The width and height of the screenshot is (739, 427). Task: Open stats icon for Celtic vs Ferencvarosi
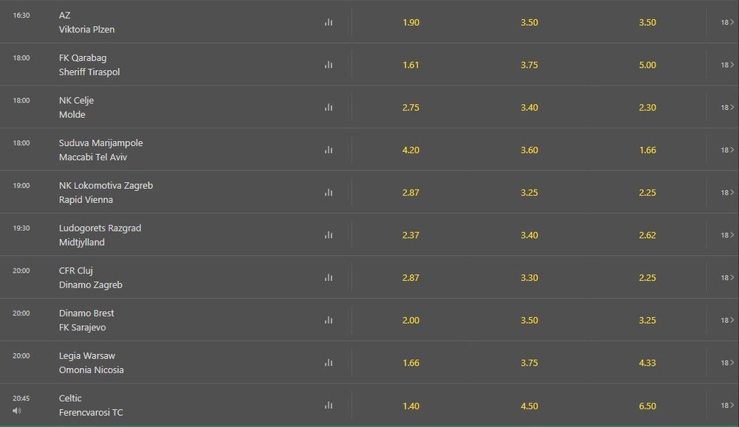329,406
